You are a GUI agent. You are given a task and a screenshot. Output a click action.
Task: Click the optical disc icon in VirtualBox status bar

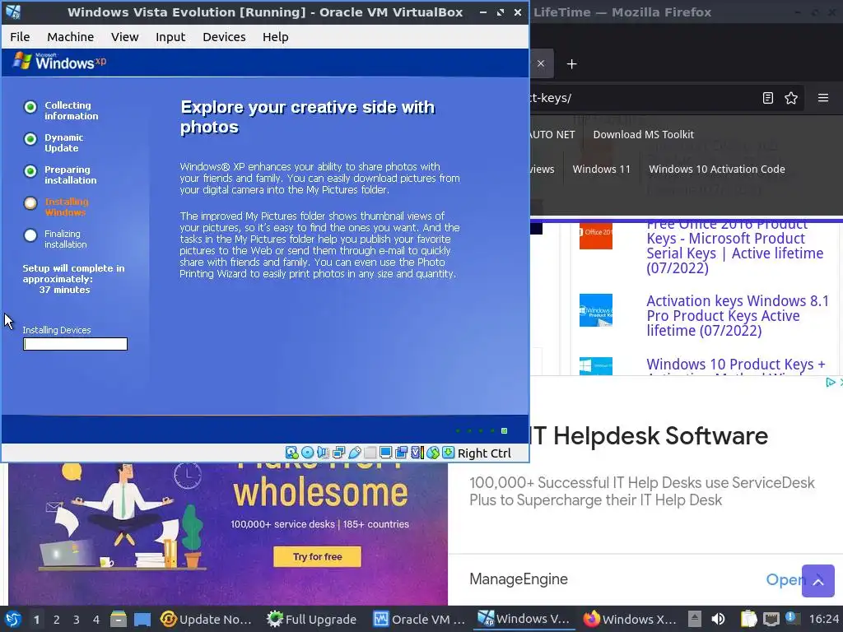point(307,453)
